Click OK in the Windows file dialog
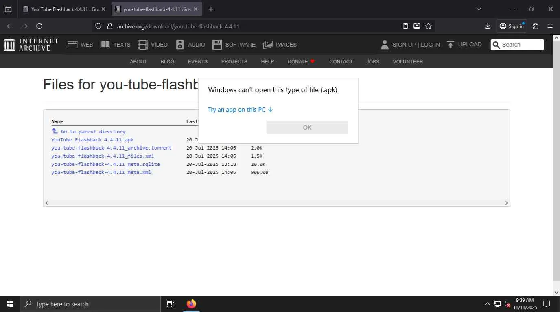The image size is (560, 312). pos(307,127)
